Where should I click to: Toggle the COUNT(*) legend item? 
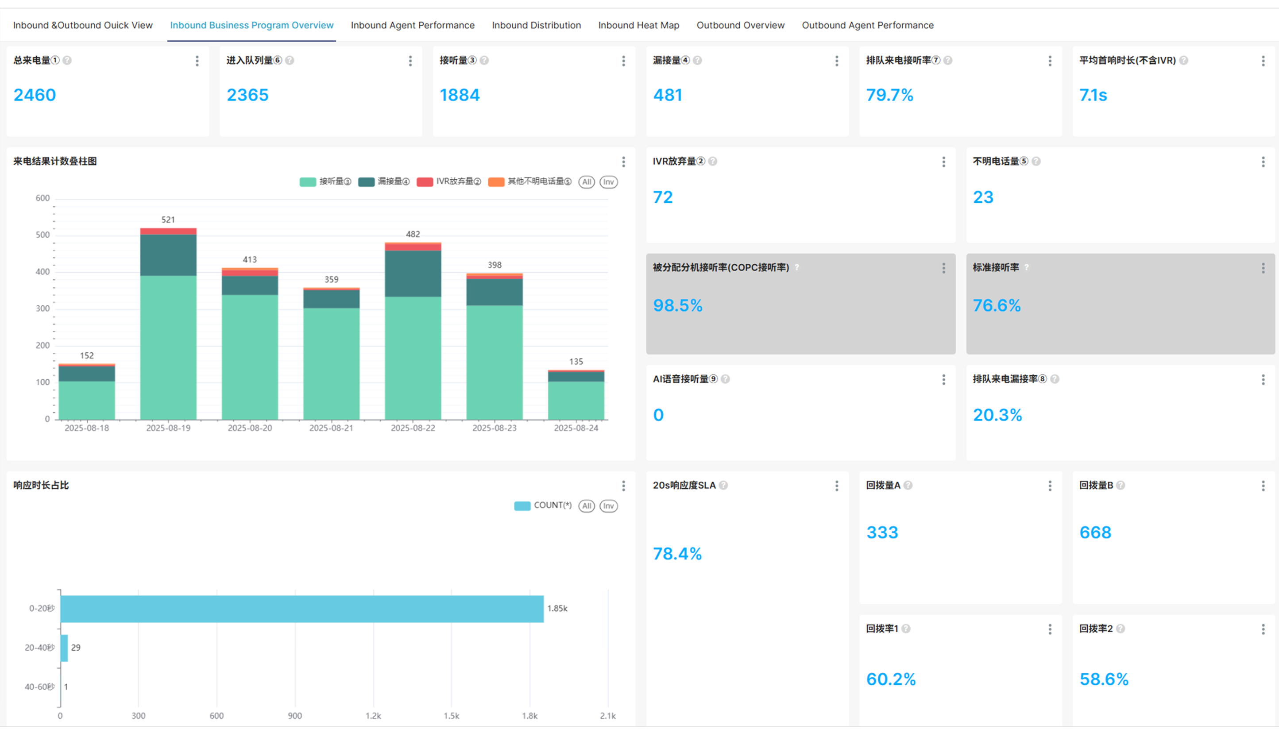tap(543, 505)
